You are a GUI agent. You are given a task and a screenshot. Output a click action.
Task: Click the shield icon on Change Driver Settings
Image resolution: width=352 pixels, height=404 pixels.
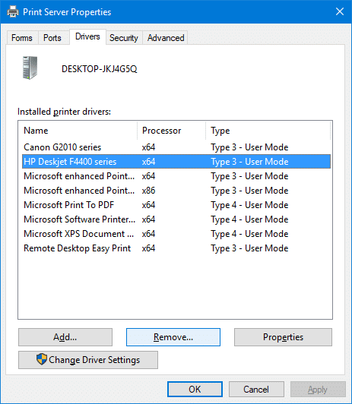pos(42,359)
